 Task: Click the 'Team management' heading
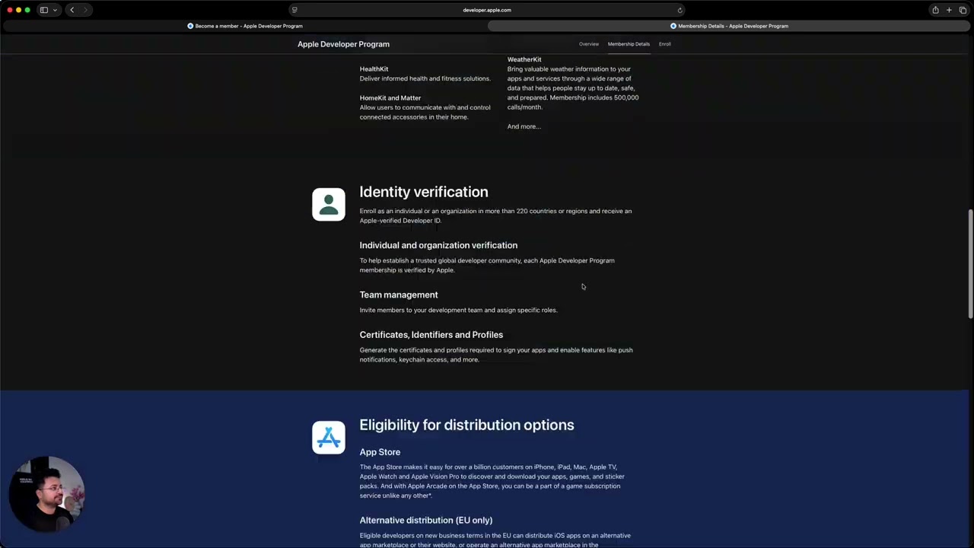[399, 295]
